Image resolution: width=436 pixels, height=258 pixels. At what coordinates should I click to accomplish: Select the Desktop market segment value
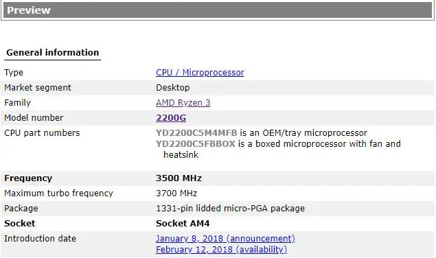tap(172, 88)
